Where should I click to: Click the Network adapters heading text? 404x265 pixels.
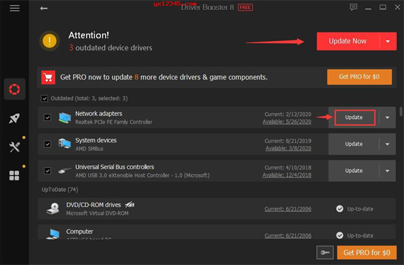[x=99, y=114]
